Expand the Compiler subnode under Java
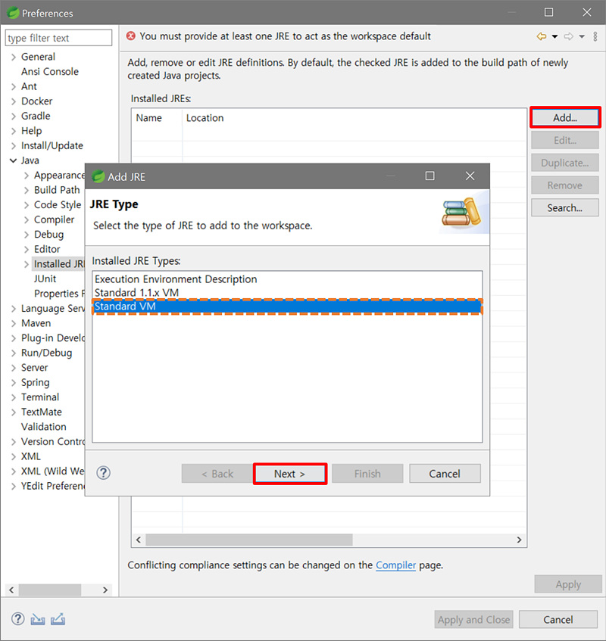The image size is (606, 641). [x=27, y=220]
